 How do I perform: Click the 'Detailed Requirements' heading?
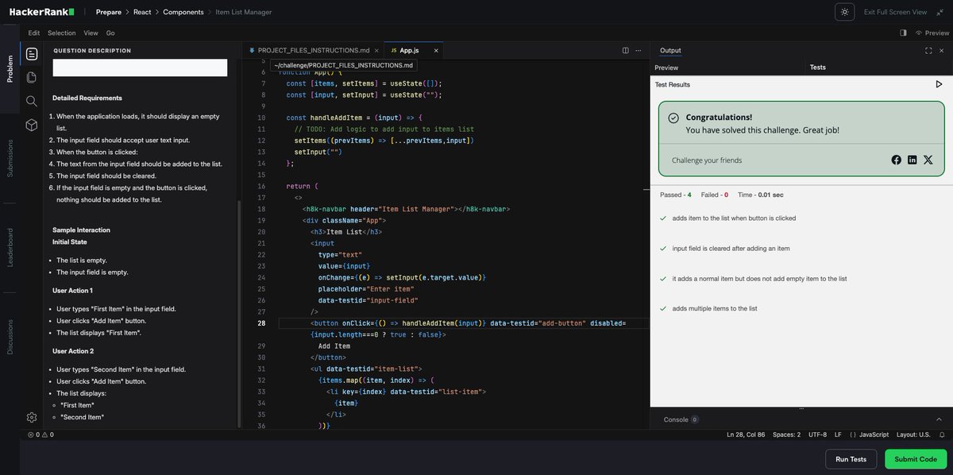pyautogui.click(x=87, y=98)
